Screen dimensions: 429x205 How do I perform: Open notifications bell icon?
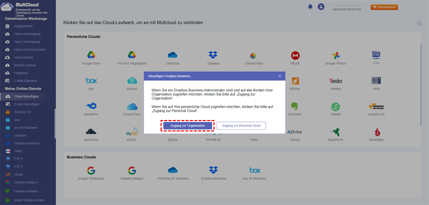pyautogui.click(x=310, y=7)
